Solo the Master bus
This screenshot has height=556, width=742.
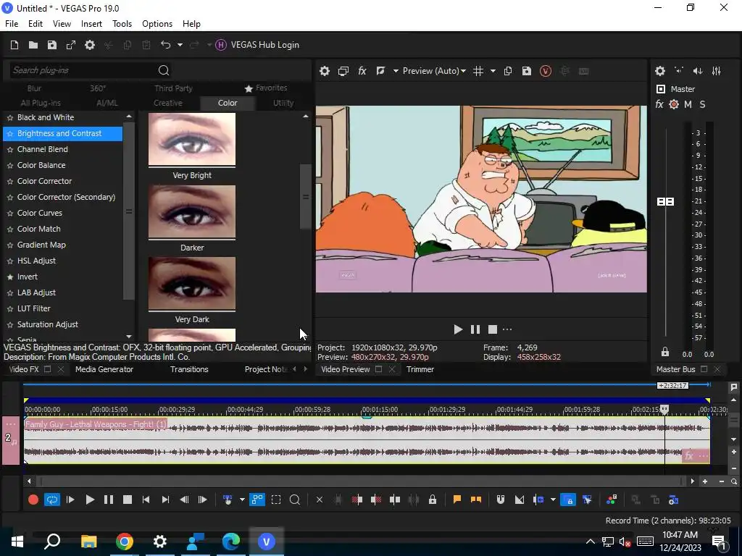702,104
